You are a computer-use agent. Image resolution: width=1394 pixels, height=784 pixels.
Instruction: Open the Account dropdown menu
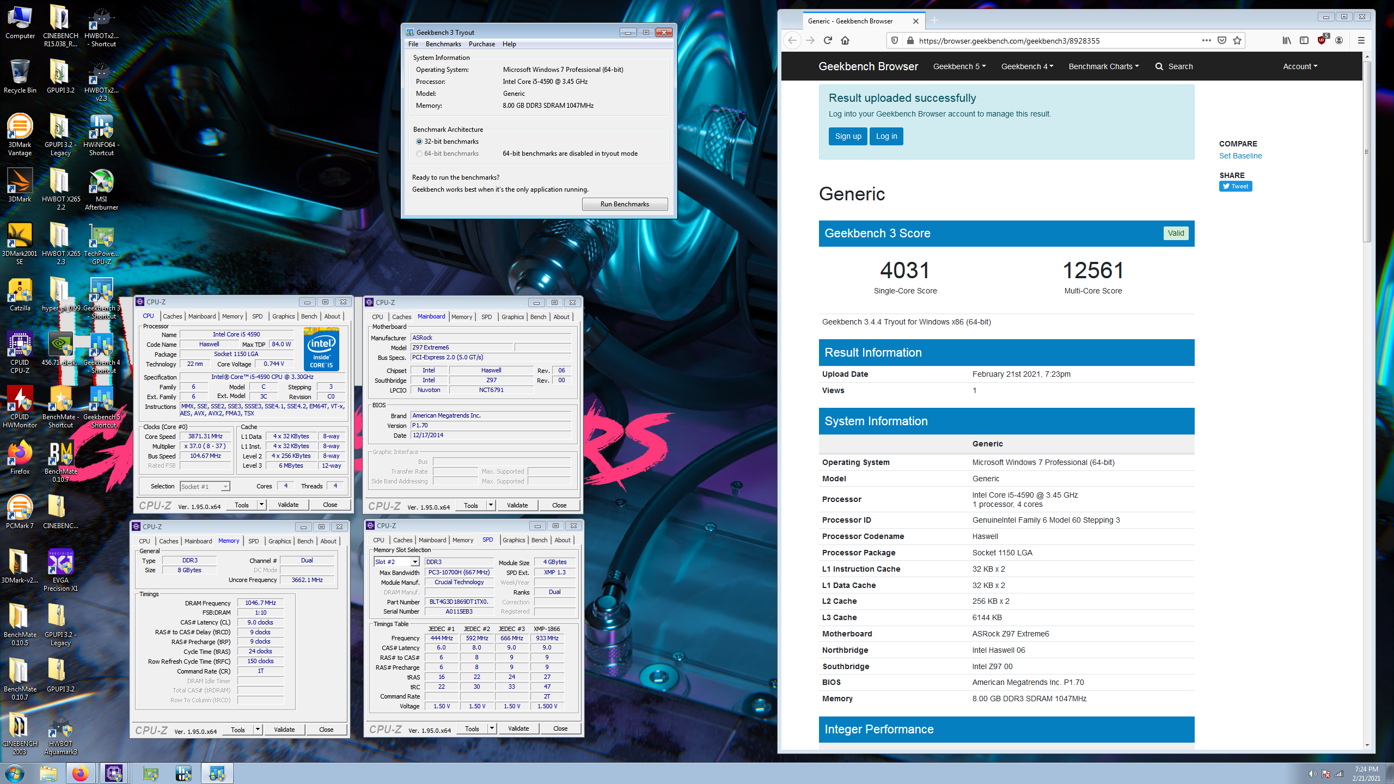1300,66
